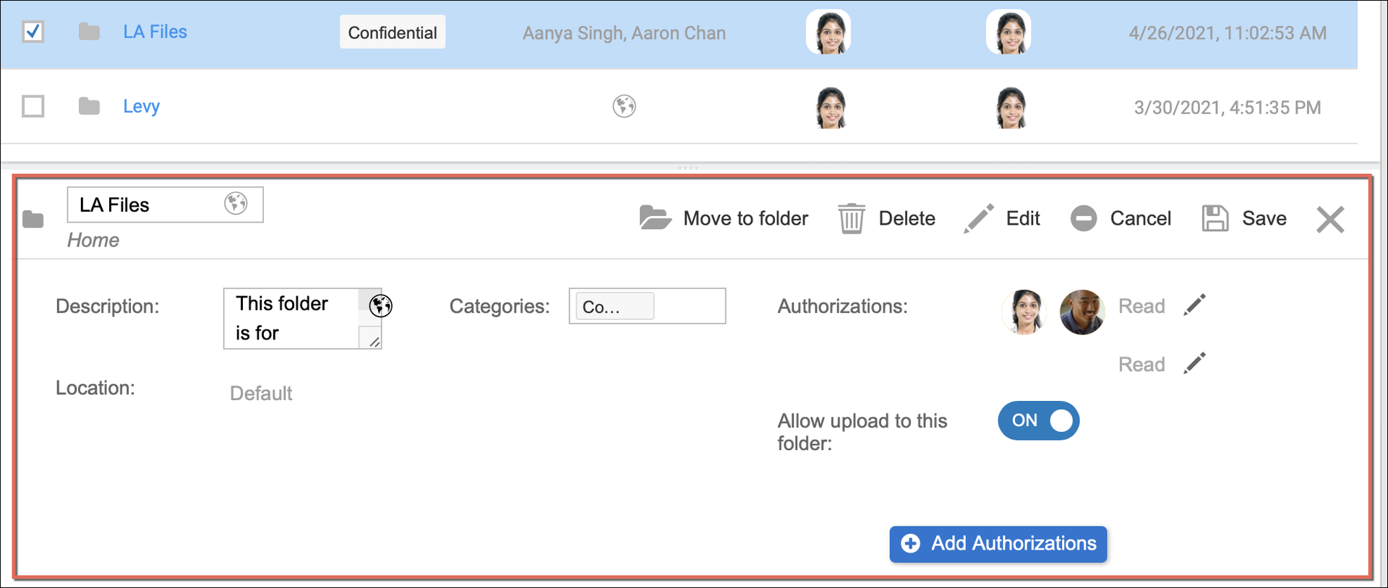Click Aaron Chan's avatar in Authorizations
This screenshot has height=588, width=1388.
tap(1081, 312)
